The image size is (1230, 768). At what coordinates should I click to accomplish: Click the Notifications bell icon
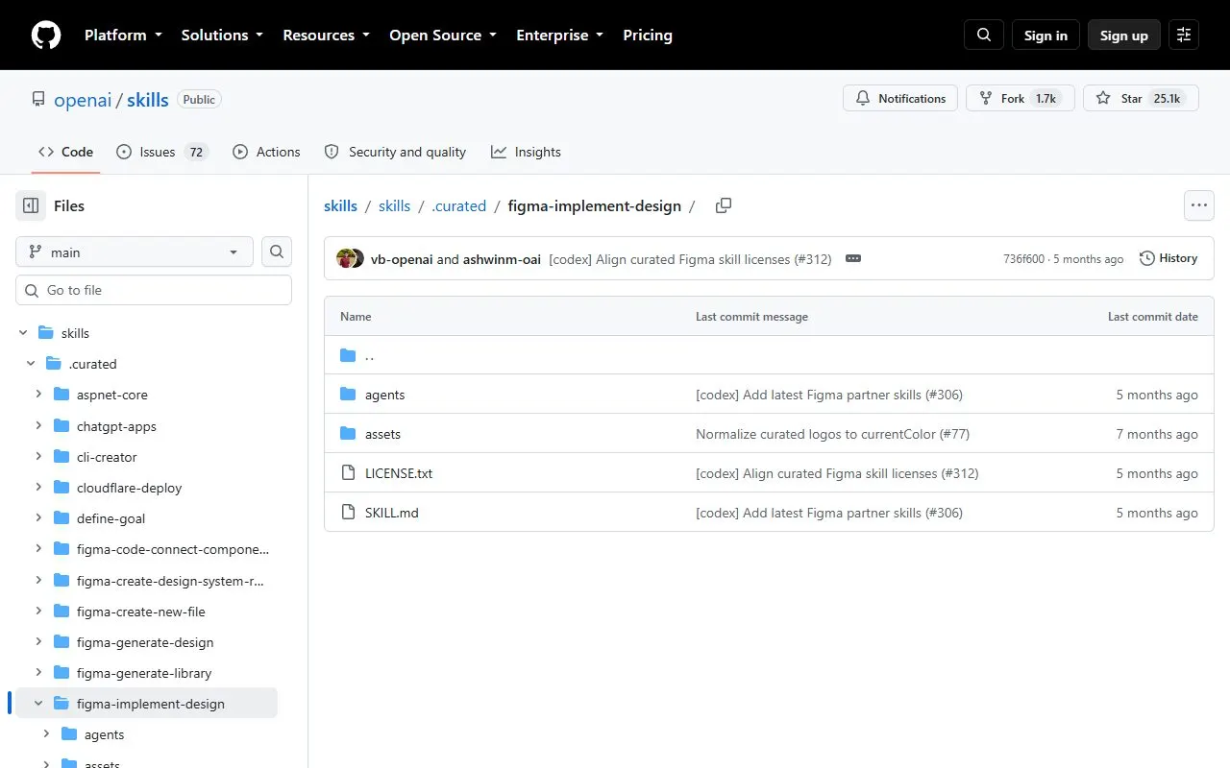(x=863, y=98)
